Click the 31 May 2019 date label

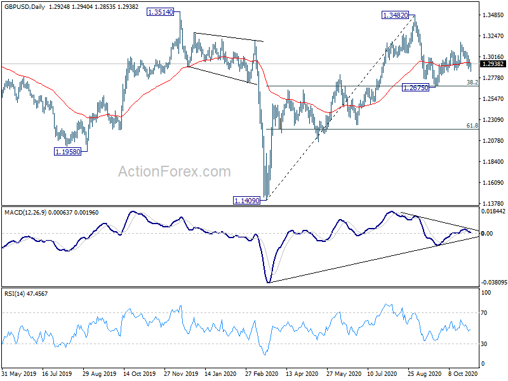[x=19, y=373]
